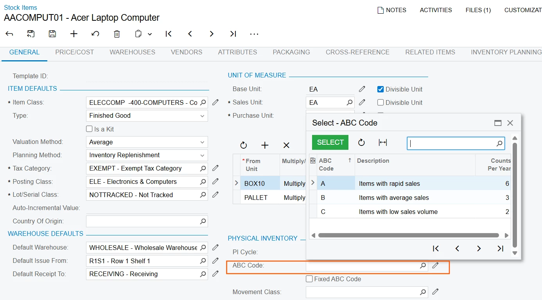Open the Country Of Origin lookup
Image resolution: width=542 pixels, height=300 pixels.
point(203,221)
